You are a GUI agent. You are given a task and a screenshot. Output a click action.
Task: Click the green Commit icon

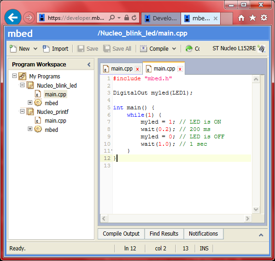click(x=189, y=48)
